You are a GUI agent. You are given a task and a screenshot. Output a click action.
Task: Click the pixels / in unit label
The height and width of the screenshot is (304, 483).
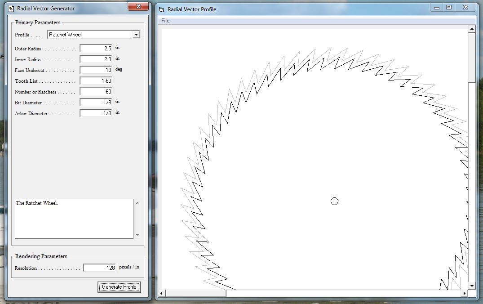tap(129, 267)
